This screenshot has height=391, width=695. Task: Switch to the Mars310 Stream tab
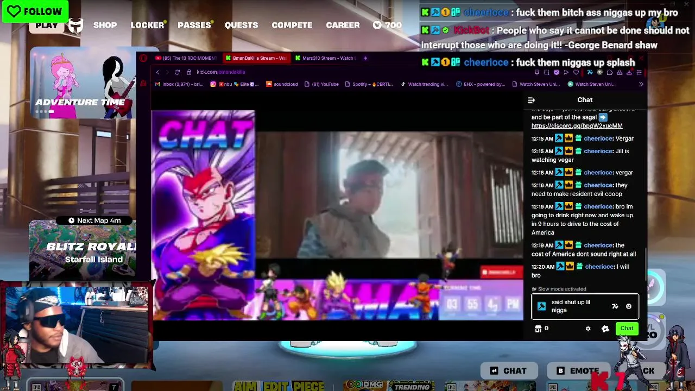tap(325, 58)
